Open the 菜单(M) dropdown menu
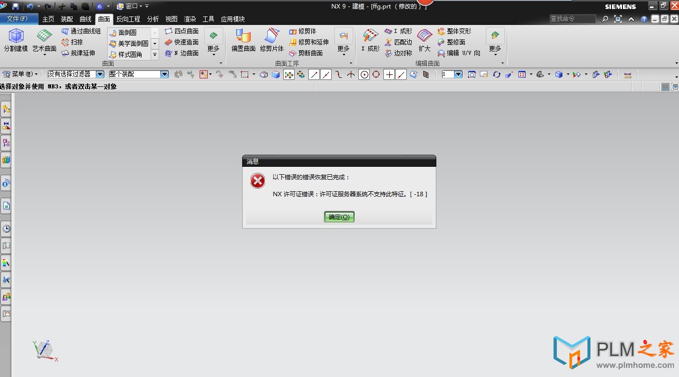 21,74
